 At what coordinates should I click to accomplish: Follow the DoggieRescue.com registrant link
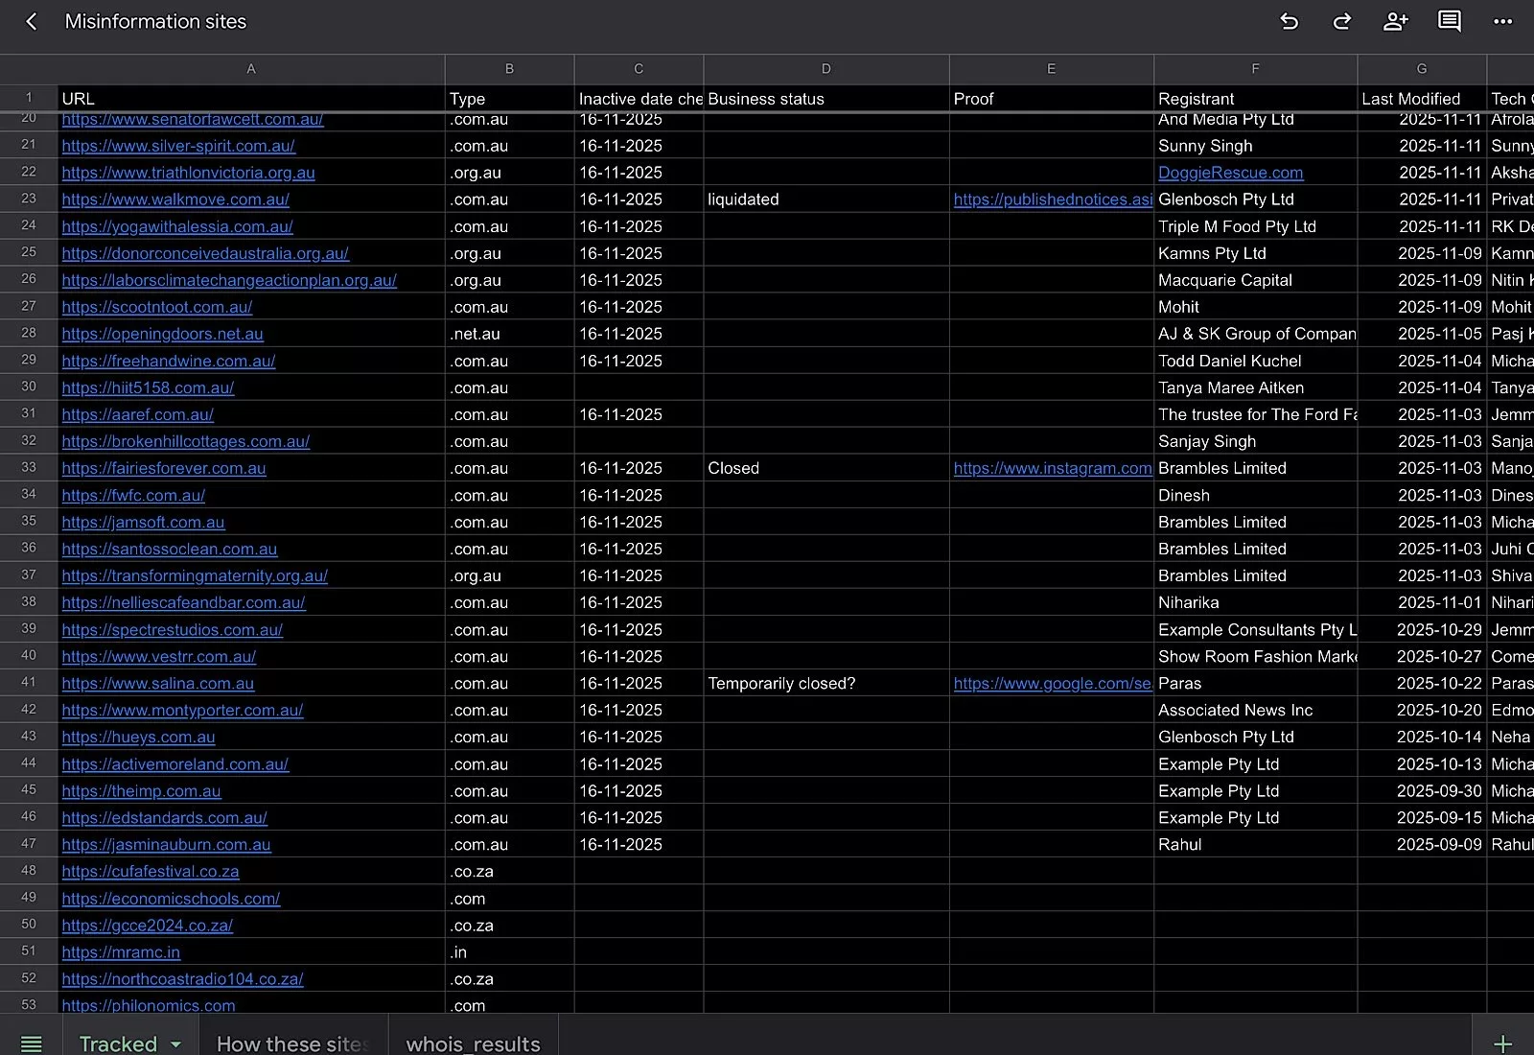click(x=1230, y=173)
